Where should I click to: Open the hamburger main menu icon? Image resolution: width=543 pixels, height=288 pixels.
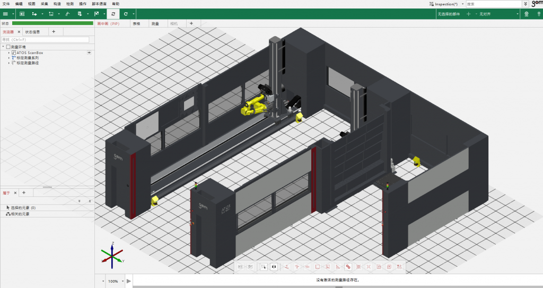tap(5, 14)
